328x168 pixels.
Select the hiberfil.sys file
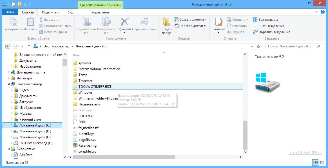tap(86, 134)
